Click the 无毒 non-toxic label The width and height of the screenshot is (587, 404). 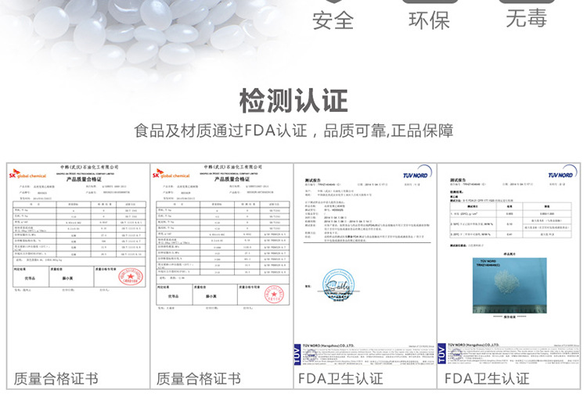pos(526,18)
